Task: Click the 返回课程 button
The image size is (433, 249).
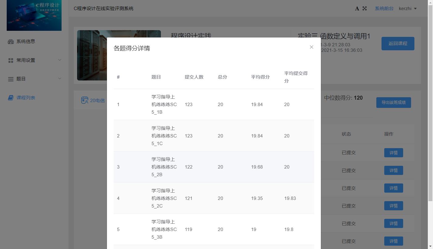Action: point(398,44)
